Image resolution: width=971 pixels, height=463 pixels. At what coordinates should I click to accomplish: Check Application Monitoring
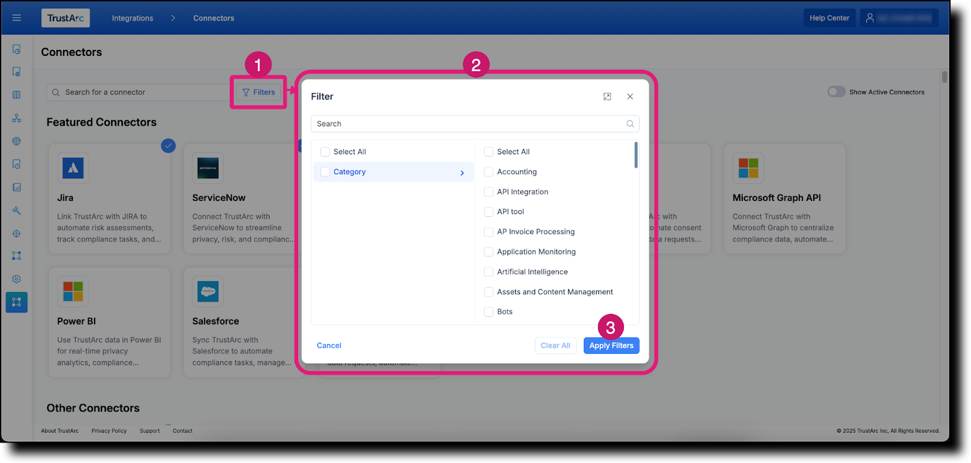489,252
